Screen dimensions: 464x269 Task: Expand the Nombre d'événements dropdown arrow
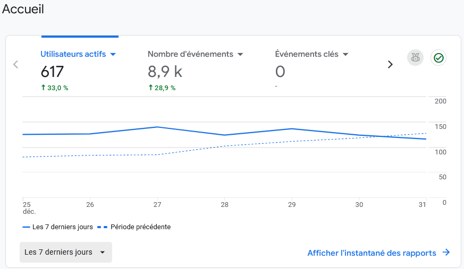point(240,54)
